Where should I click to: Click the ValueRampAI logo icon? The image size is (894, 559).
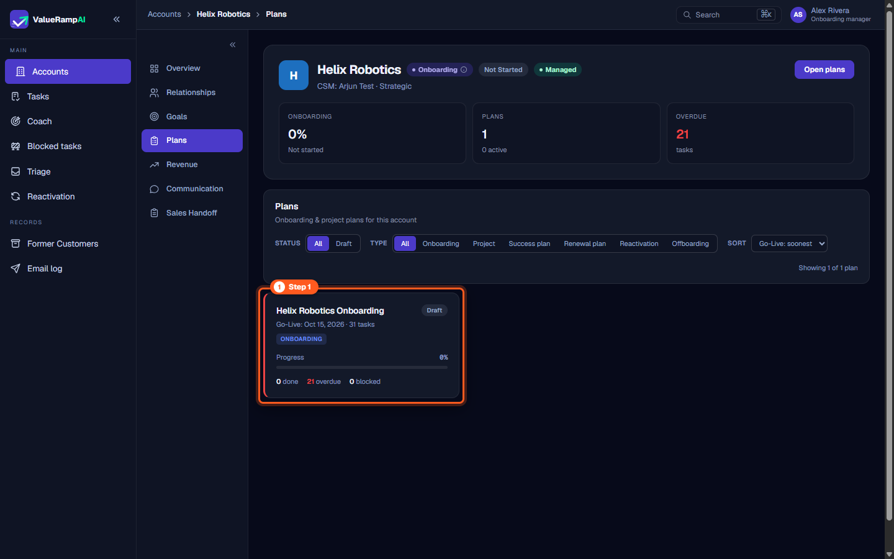tap(19, 19)
